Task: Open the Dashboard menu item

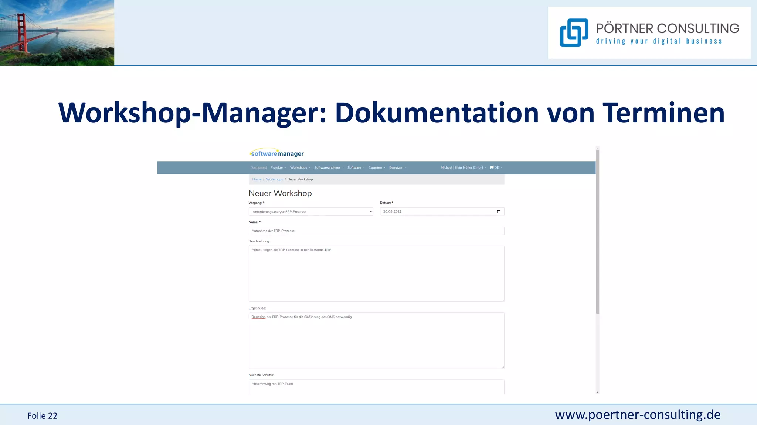Action: [x=258, y=167]
